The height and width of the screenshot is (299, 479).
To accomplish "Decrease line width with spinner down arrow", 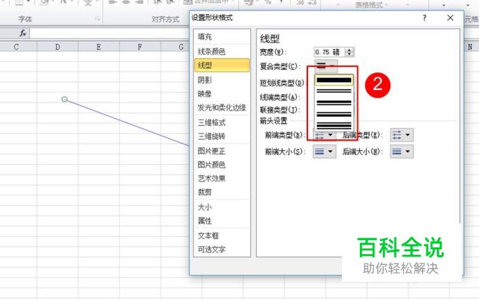I will tap(350, 55).
